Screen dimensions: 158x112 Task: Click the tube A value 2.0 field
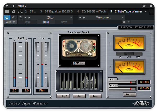tap(14, 90)
